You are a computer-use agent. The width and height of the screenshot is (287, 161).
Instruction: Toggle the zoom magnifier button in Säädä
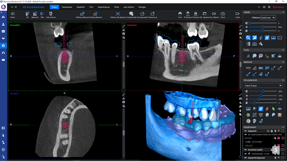pyautogui.click(x=248, y=38)
